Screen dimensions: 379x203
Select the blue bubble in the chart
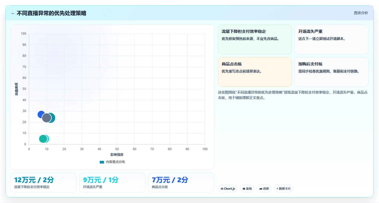pos(41,114)
